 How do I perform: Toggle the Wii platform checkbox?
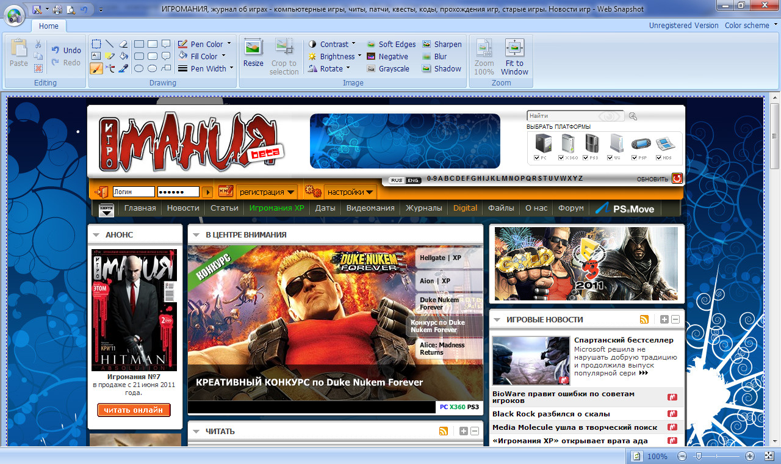point(610,158)
